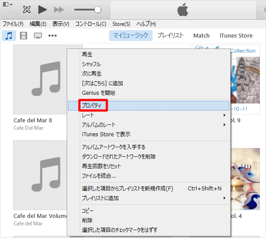The width and height of the screenshot is (266, 238).
Task: Toggle the shuffle icon in playback controls
Action: click(27, 10)
